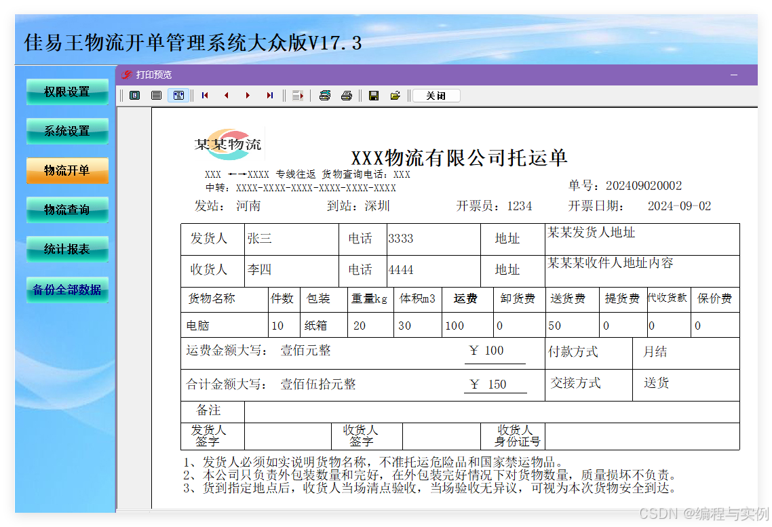Click the date 2024-09-02
This screenshot has width=772, height=527.
[x=679, y=206]
